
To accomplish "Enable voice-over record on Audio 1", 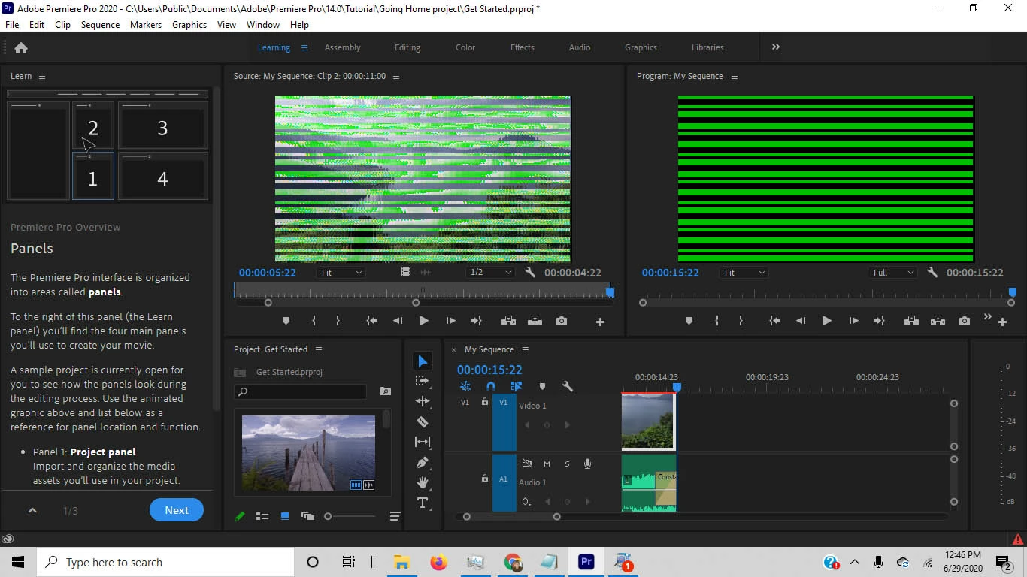I will [587, 464].
